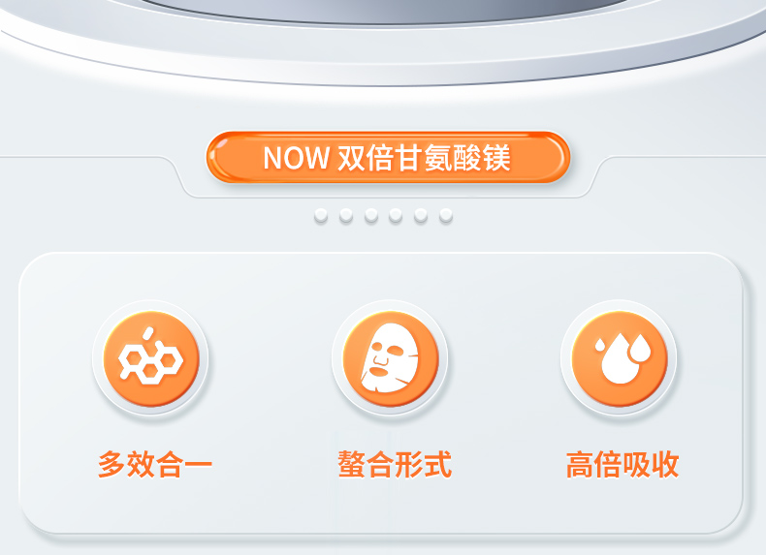Click the orange NOW 双倍甘氨酸镁 banner button

388,157
